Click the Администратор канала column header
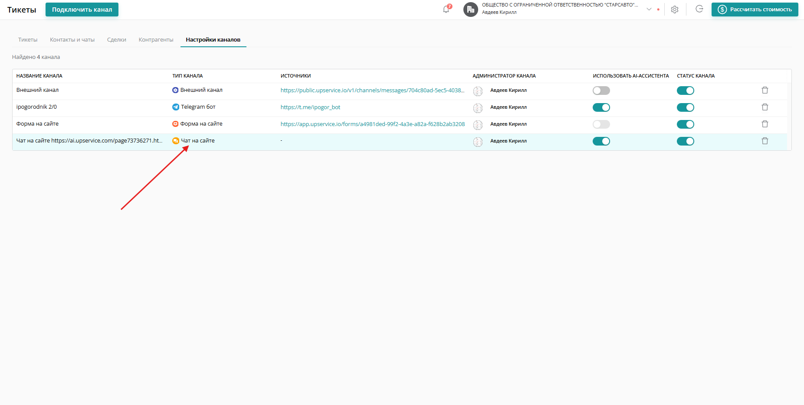804x405 pixels. (x=504, y=76)
